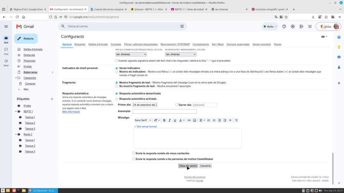The height and width of the screenshot is (193, 344).
Task: Toggle underline formatting icon
Action: (x=175, y=120)
